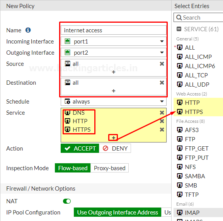
Task: Select FTP_GET service entry
Action: 198,149
